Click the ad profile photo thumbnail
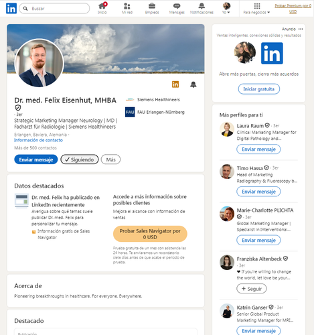This screenshot has height=335, width=314. point(245,53)
